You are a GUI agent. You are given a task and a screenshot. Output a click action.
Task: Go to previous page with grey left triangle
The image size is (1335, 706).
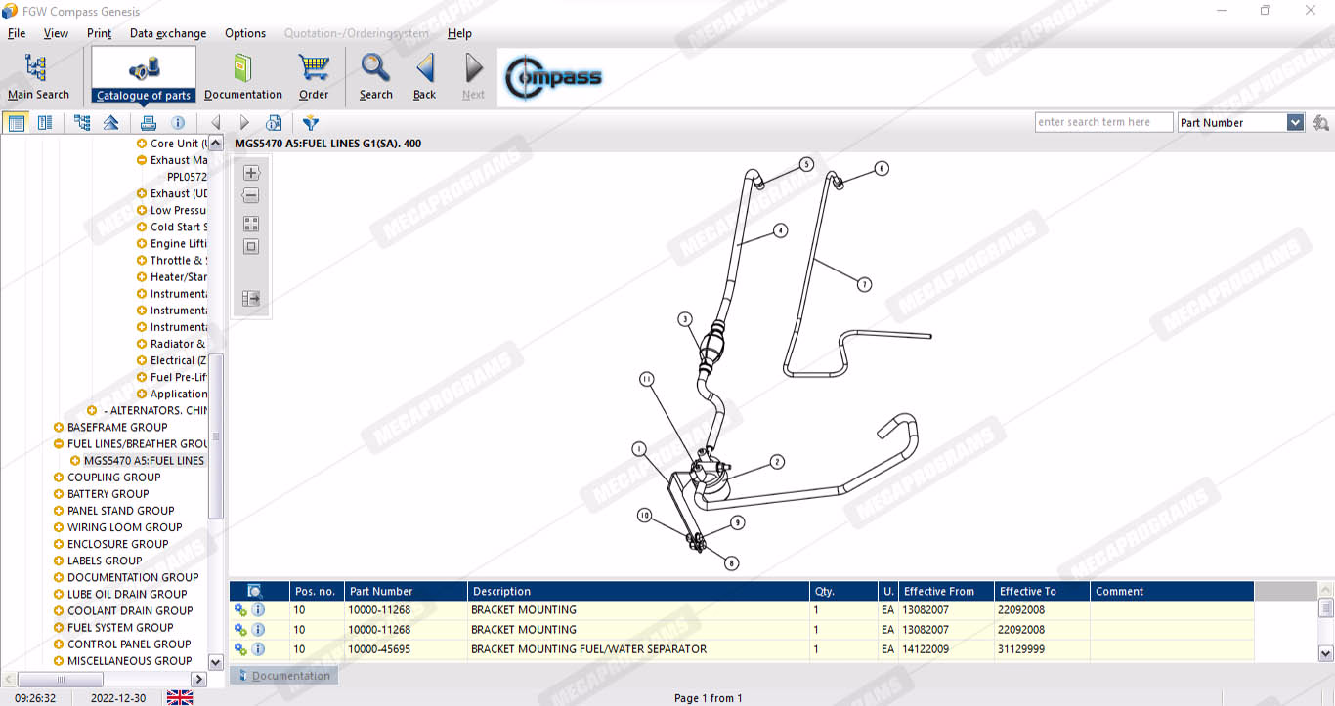click(x=216, y=123)
